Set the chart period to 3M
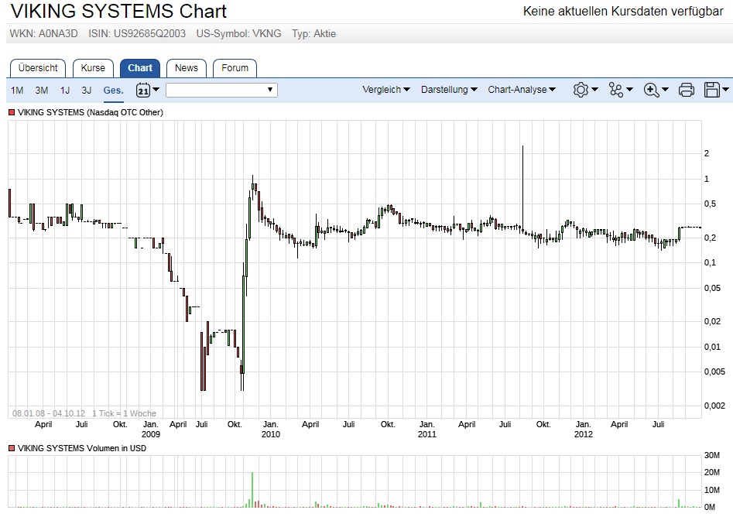The height and width of the screenshot is (517, 733). (42, 91)
